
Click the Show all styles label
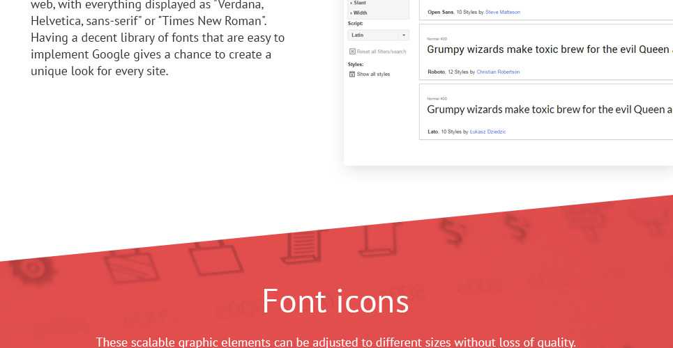tap(373, 74)
